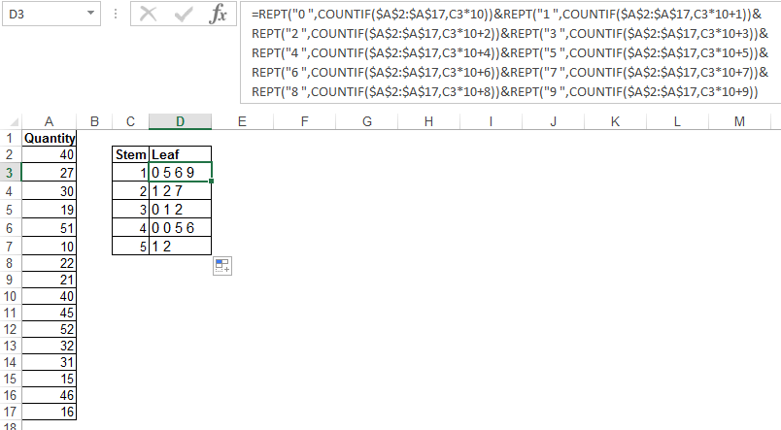Open the Auto Fill Options icon below the Leaf column
The height and width of the screenshot is (430, 781).
(x=222, y=266)
